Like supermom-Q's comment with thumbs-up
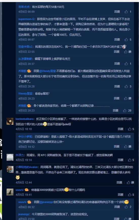The height and width of the screenshot is (220, 139). tap(126, 40)
